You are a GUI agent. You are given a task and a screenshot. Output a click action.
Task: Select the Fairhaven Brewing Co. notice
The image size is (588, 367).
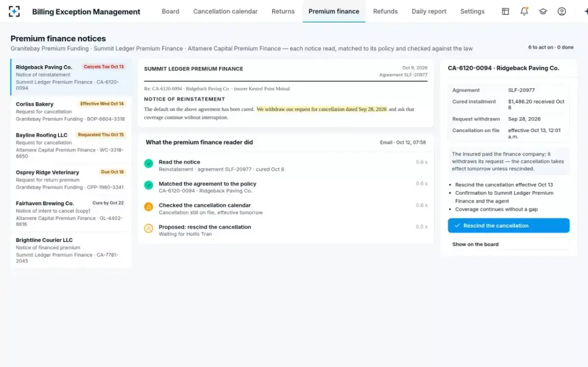[x=71, y=213]
